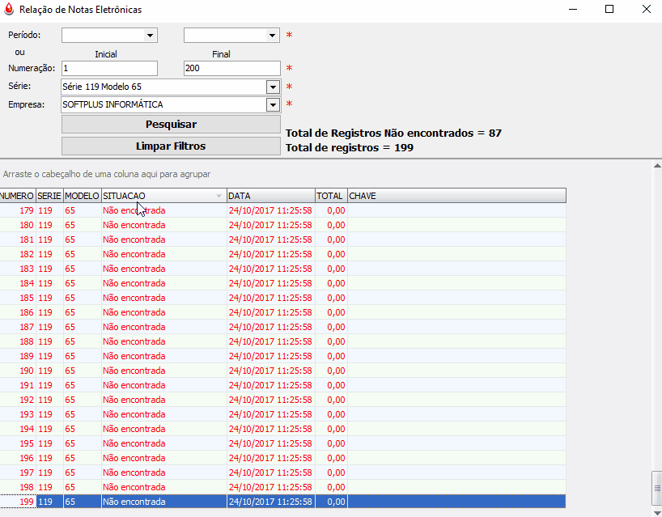The height and width of the screenshot is (517, 662).
Task: Click the vertical scrollbar thumb
Action: (x=657, y=489)
